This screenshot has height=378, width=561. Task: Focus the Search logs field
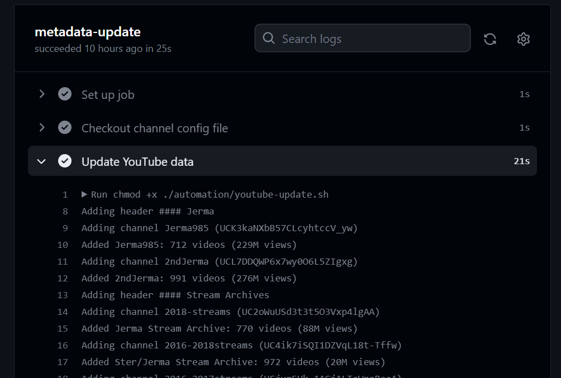363,39
